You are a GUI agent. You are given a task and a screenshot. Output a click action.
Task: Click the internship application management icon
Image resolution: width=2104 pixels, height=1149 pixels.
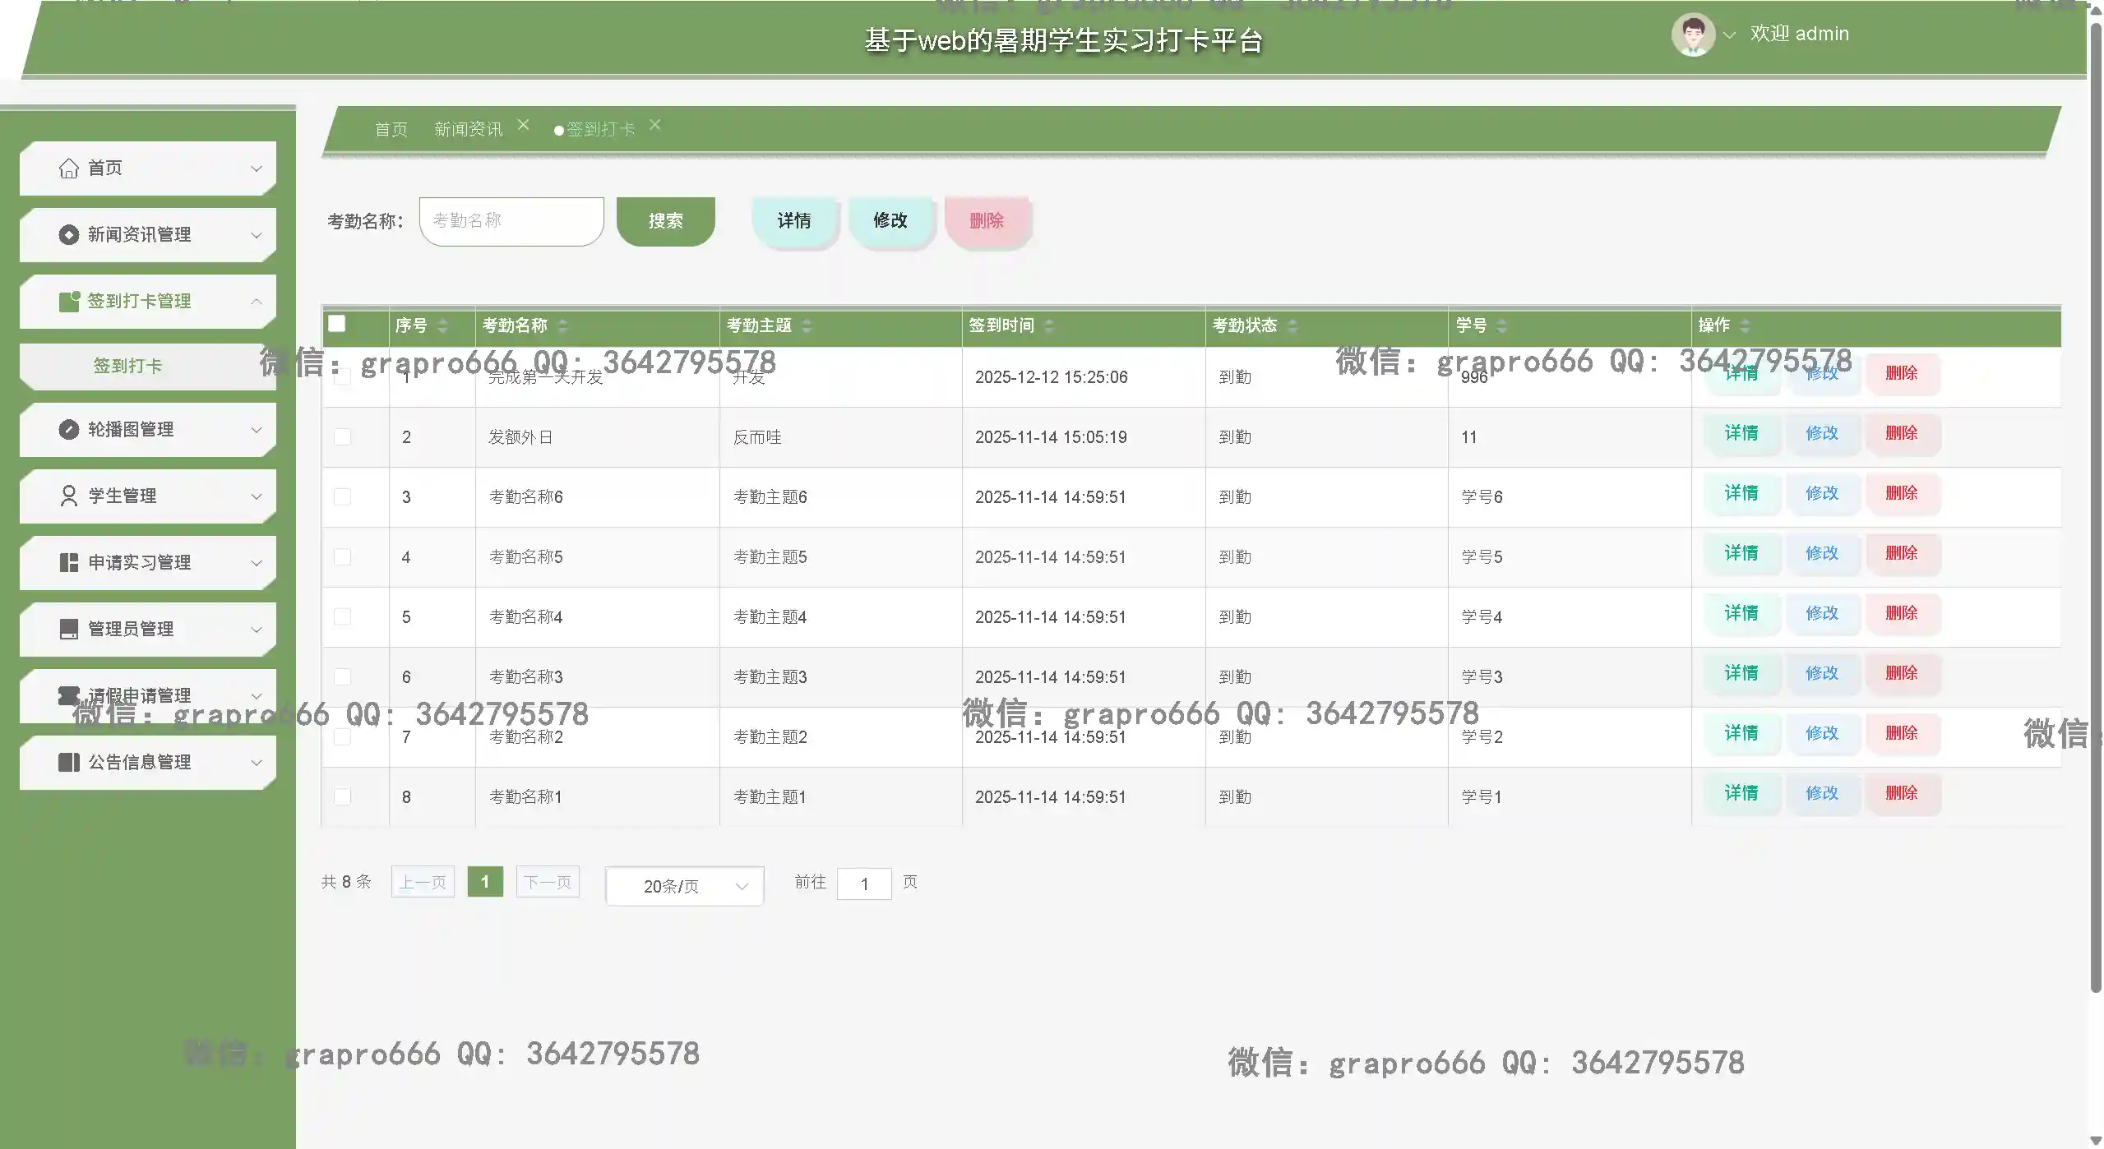69,563
